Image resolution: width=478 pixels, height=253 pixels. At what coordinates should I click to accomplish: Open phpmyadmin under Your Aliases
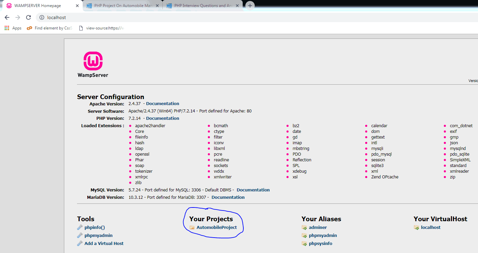tap(323, 236)
